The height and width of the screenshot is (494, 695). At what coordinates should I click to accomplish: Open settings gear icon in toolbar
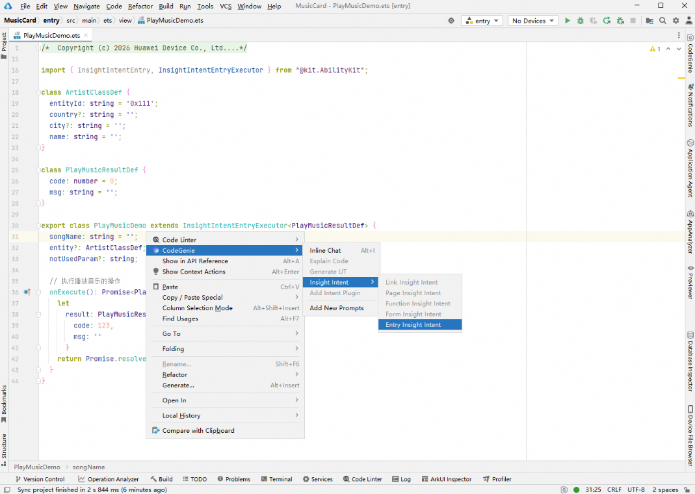click(x=675, y=21)
